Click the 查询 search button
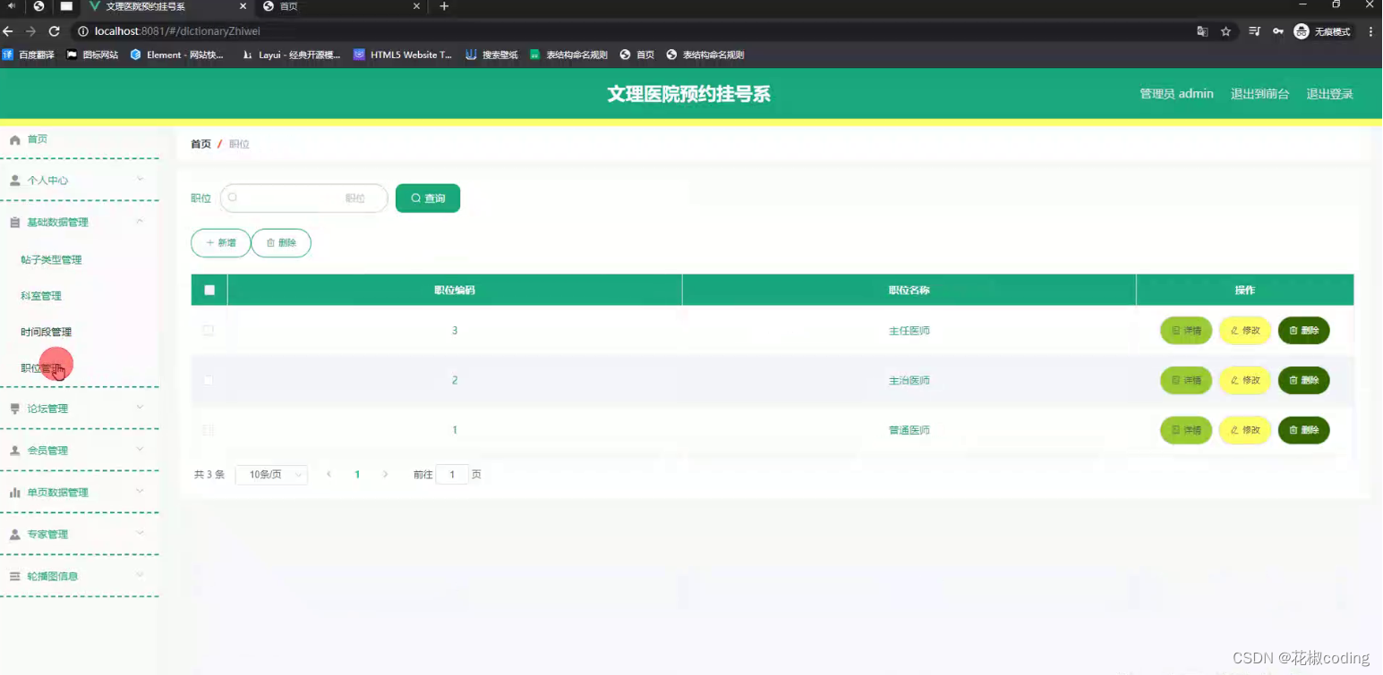 428,198
